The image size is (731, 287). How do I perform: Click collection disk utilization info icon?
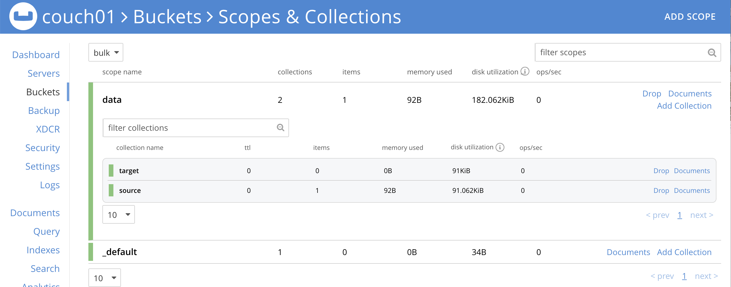click(x=500, y=147)
